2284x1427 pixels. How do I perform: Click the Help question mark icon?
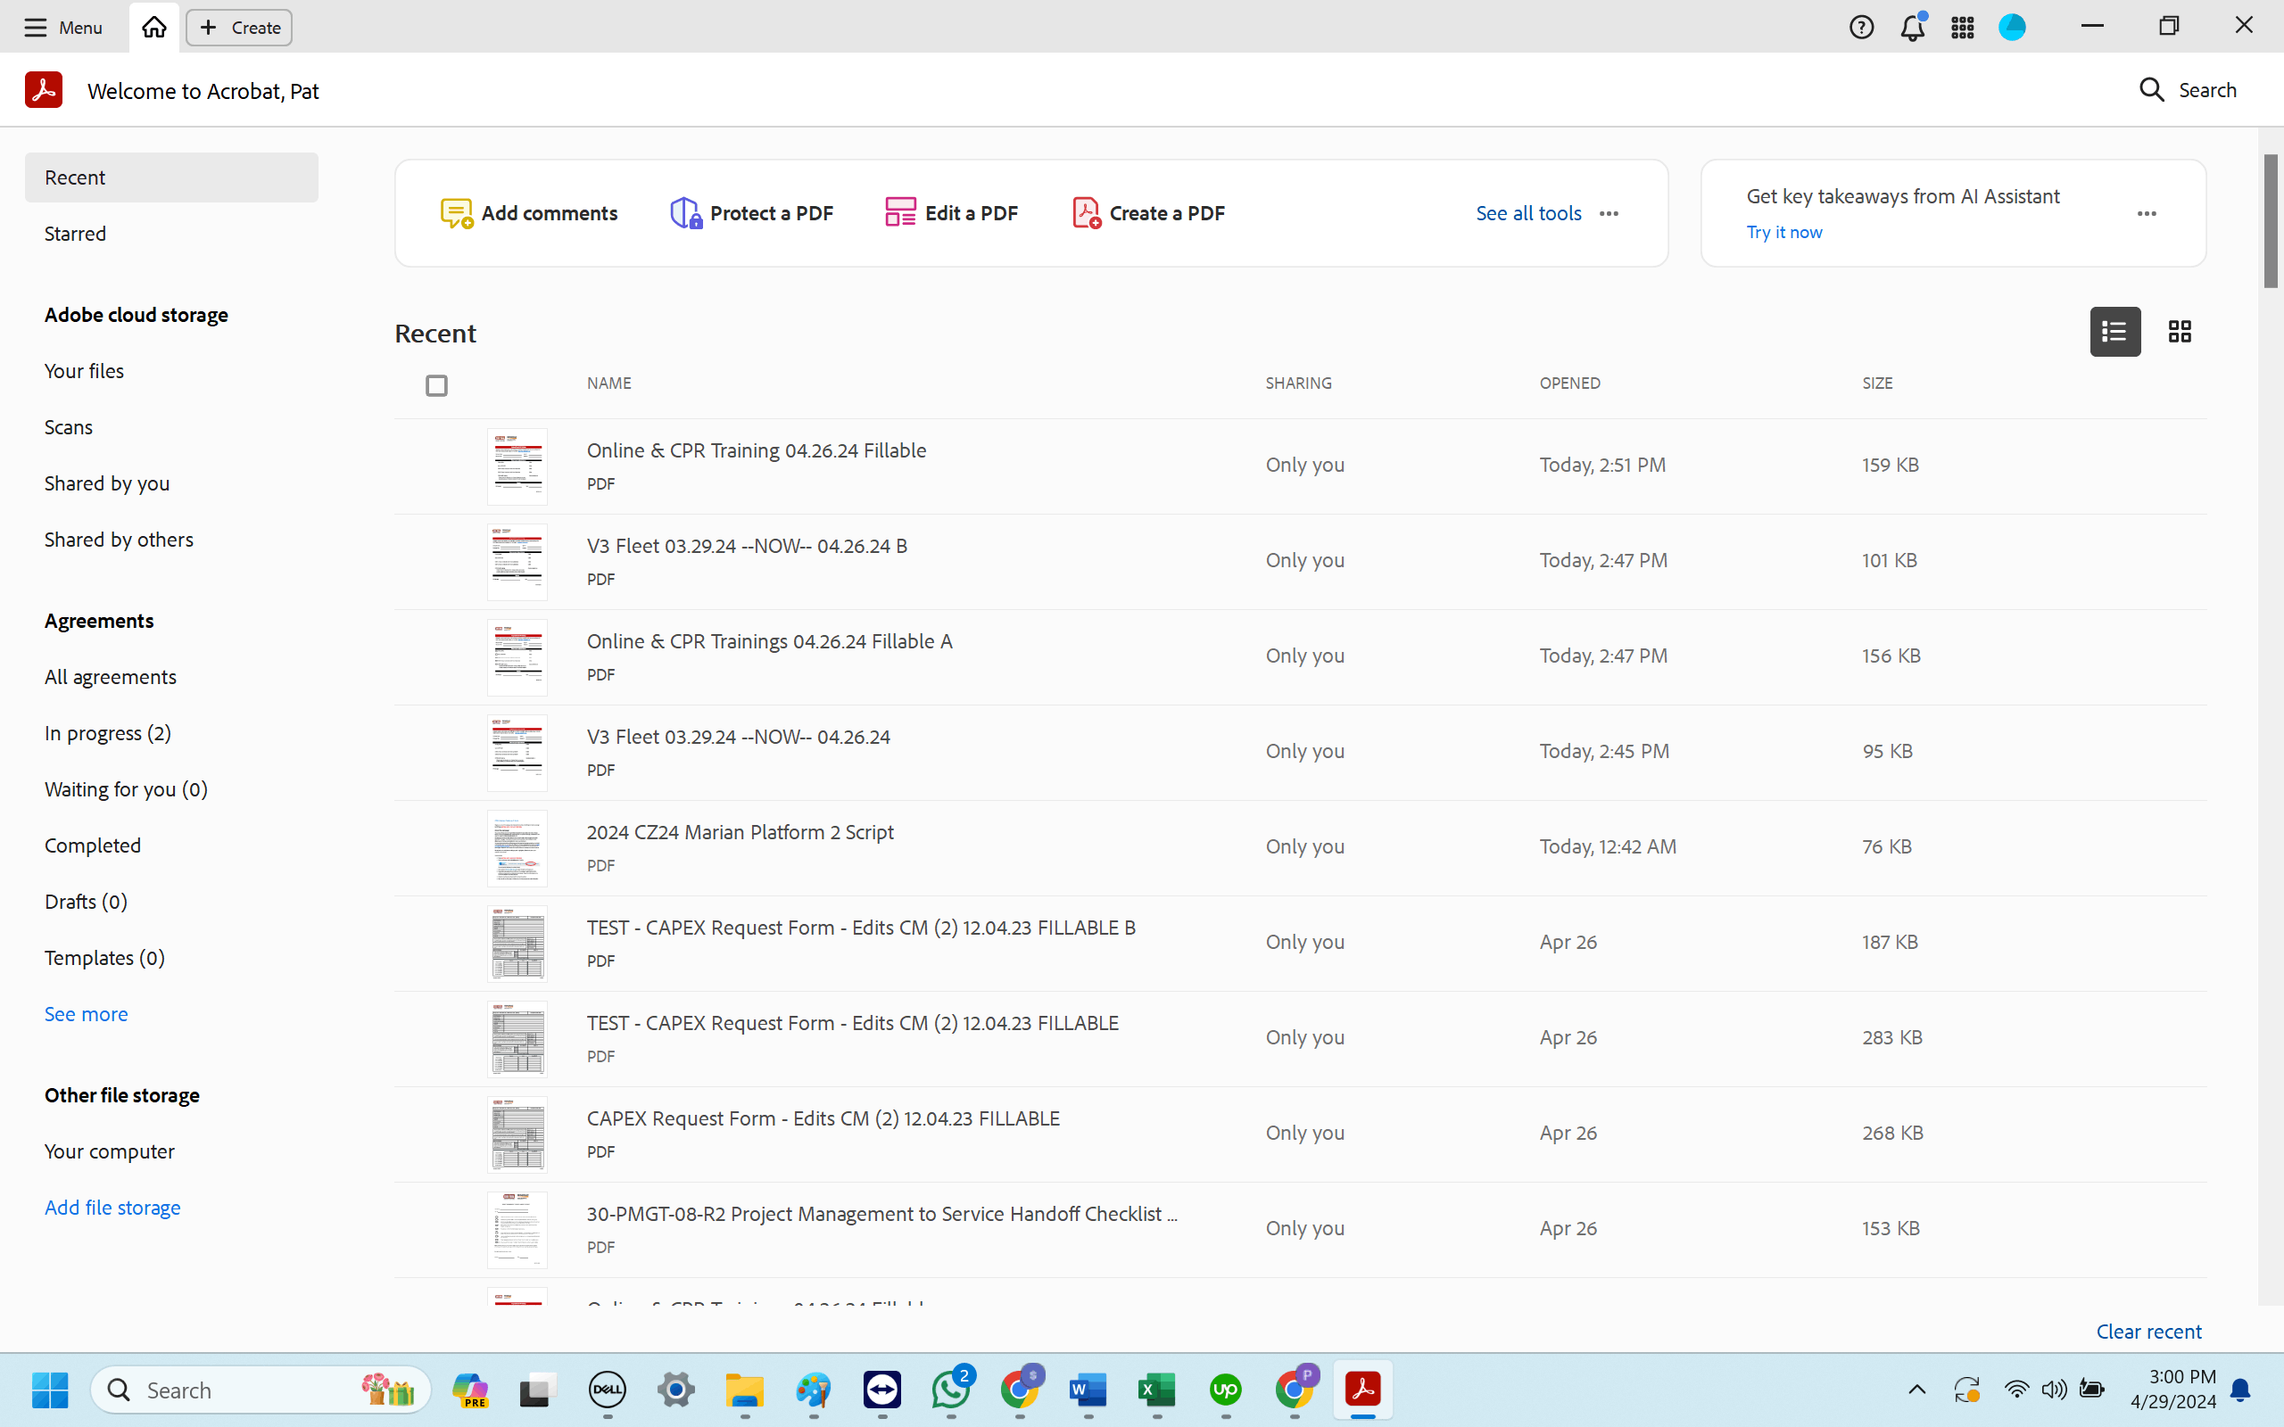coord(1861,28)
